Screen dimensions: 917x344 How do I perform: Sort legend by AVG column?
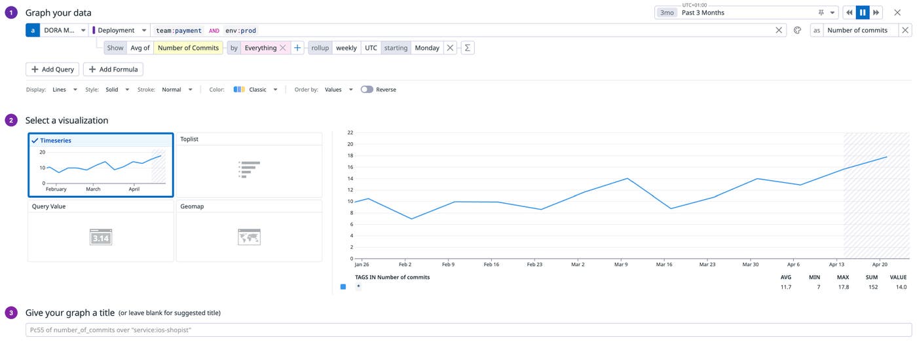(x=785, y=277)
